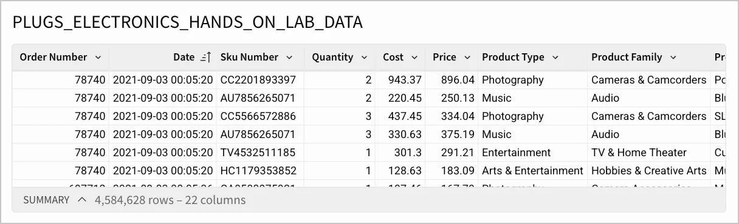Select the Sku Number column header label
This screenshot has height=224, width=739.
[x=249, y=58]
